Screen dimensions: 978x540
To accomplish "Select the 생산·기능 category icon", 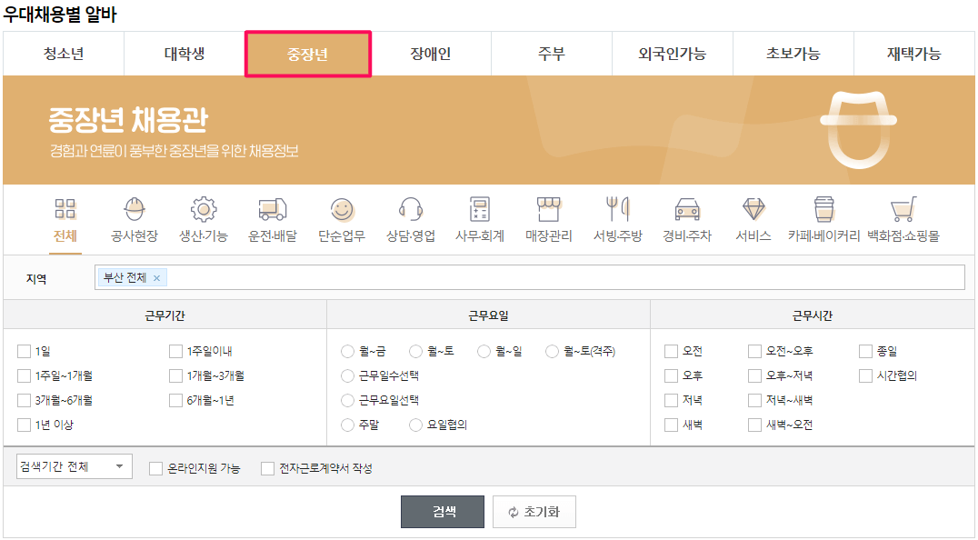I will (202, 218).
